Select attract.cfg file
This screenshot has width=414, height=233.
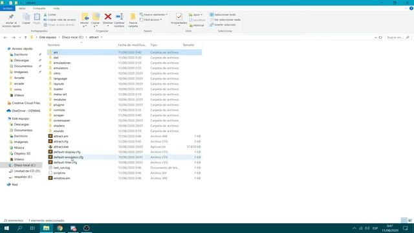coord(61,141)
